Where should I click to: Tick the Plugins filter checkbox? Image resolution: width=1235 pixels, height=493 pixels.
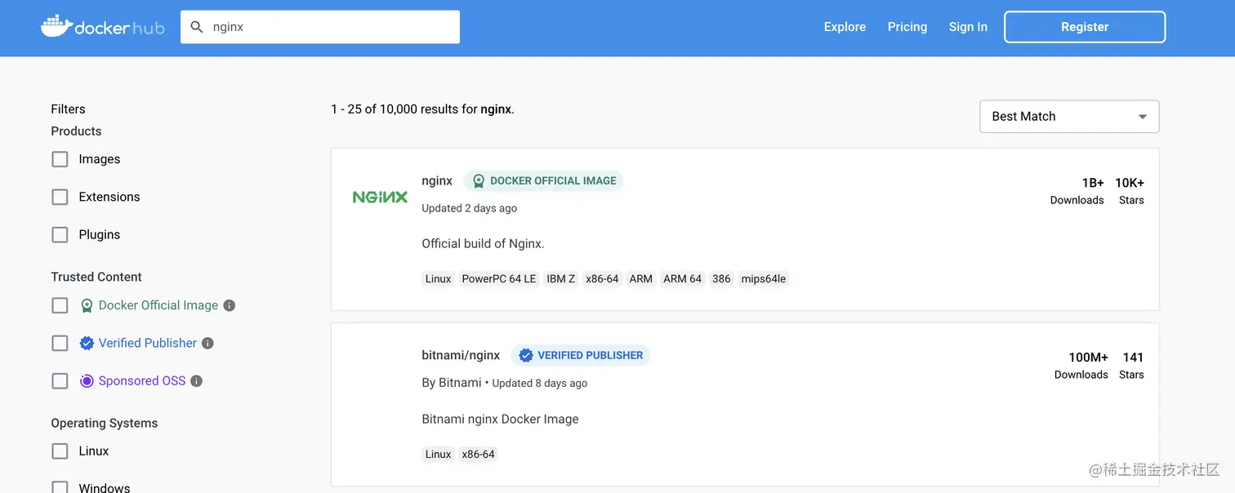coord(60,234)
